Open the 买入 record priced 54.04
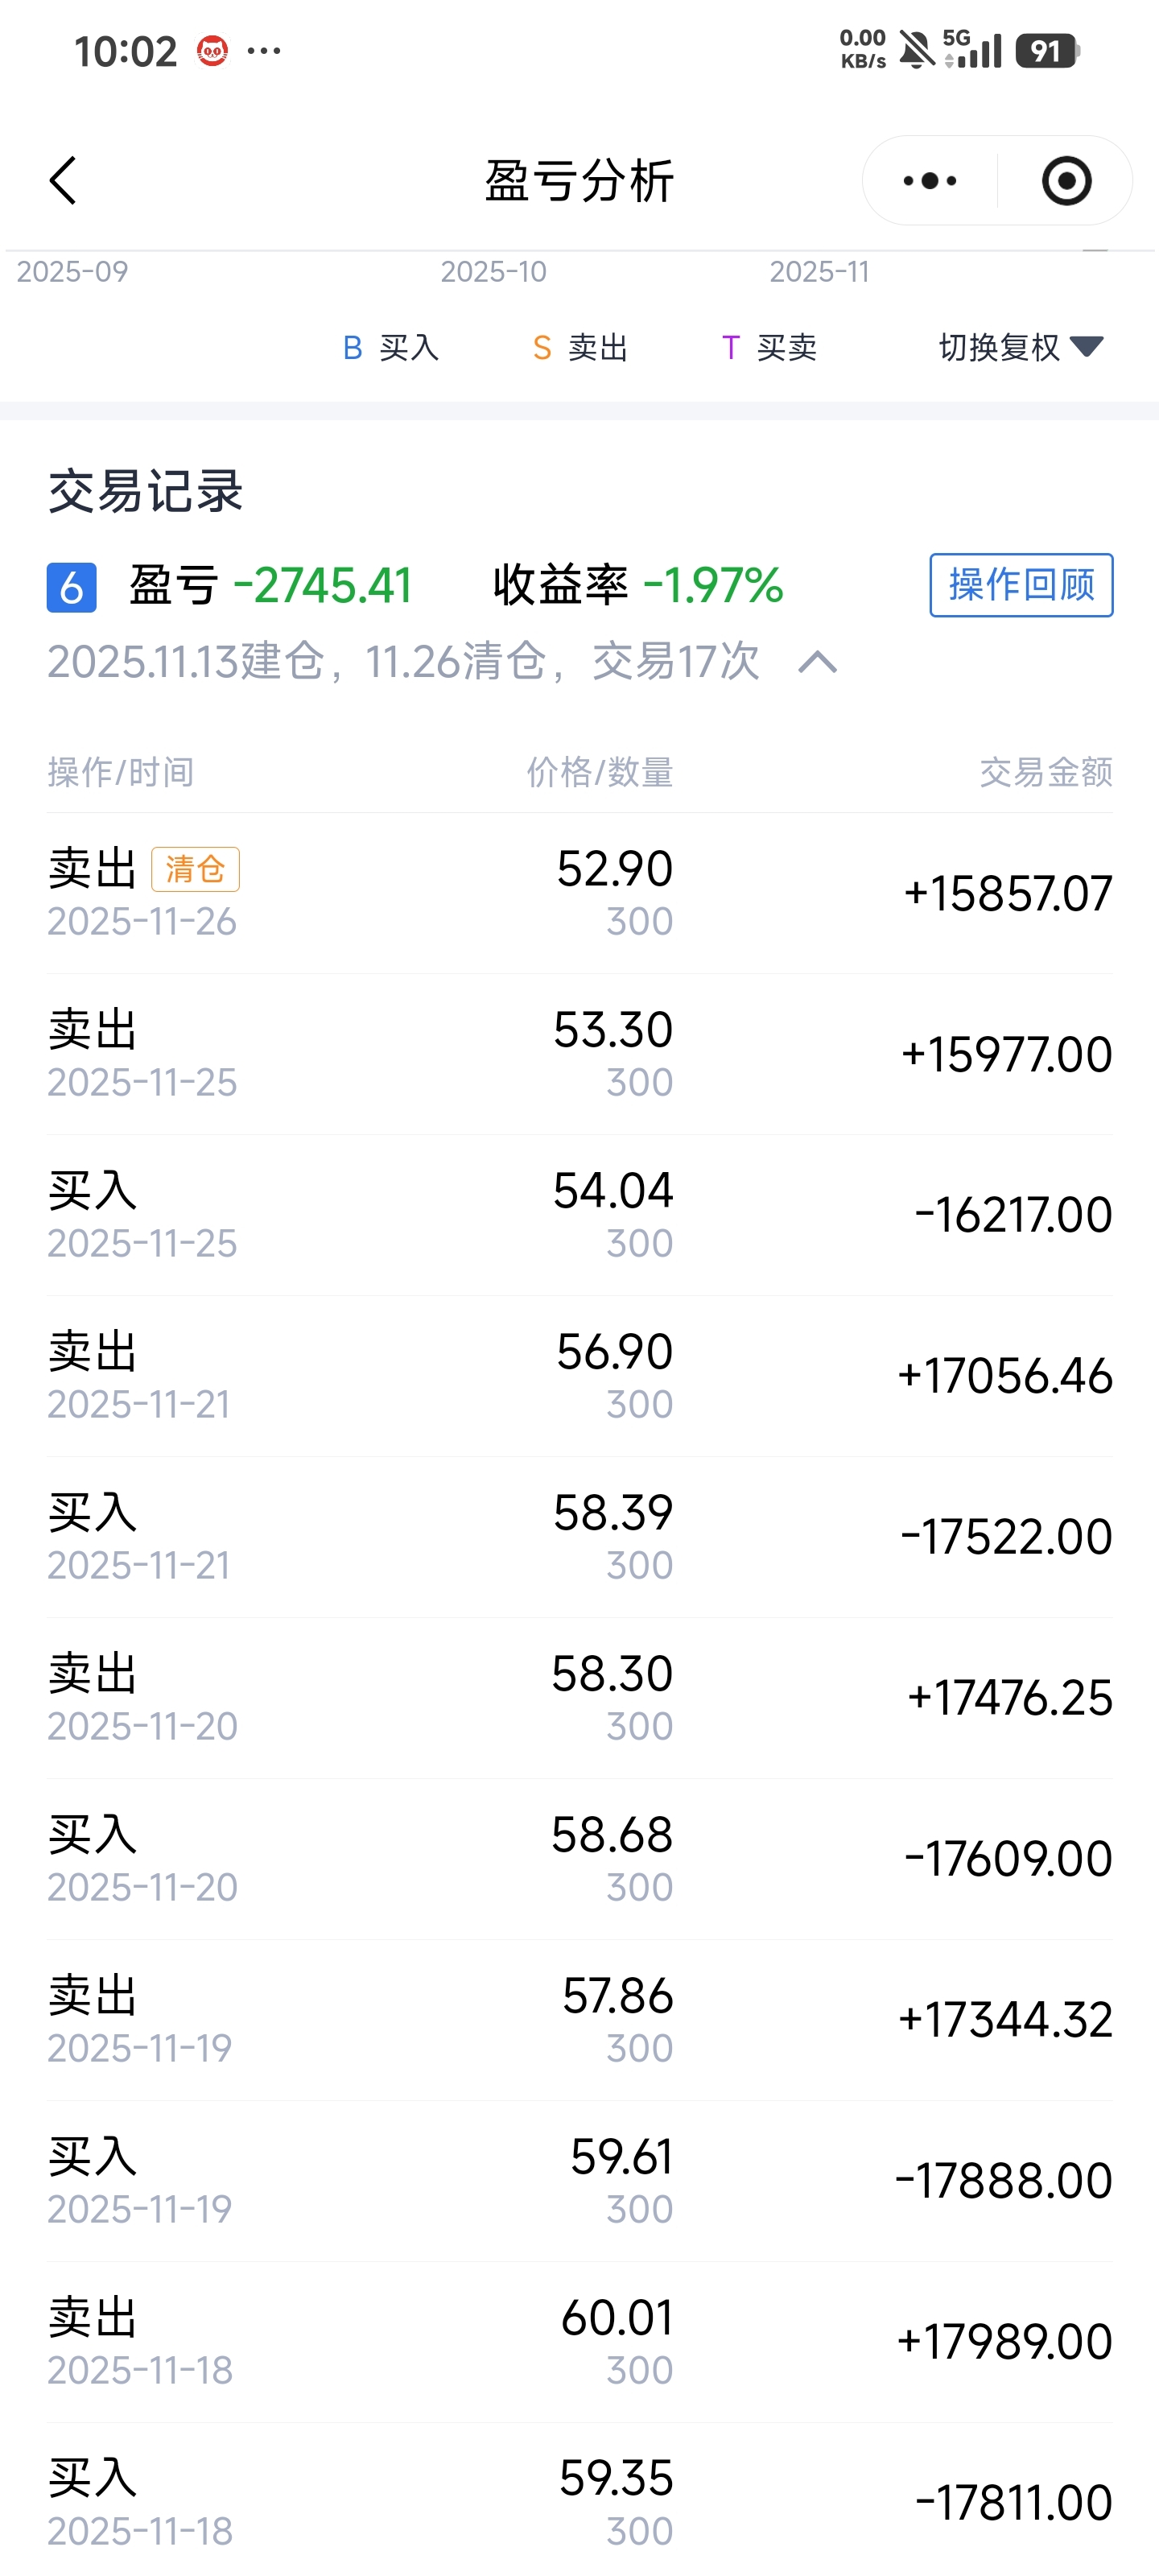The image size is (1159, 2576). pos(580,1215)
